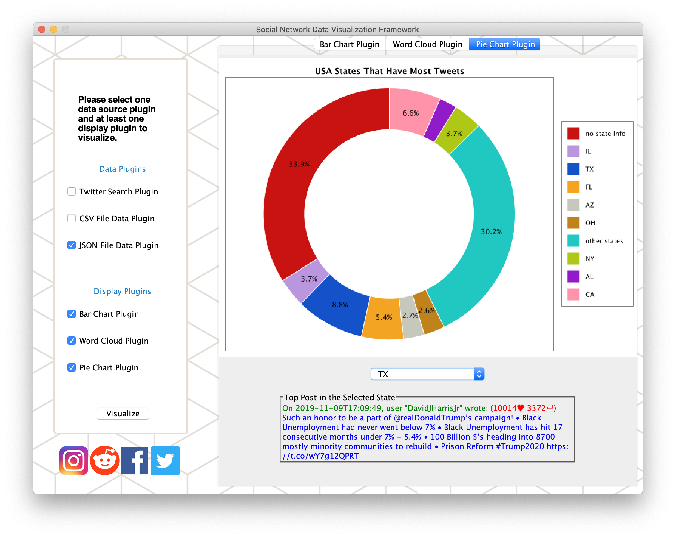Click the yellow-green NY legend swatch
This screenshot has height=538, width=676.
573,259
